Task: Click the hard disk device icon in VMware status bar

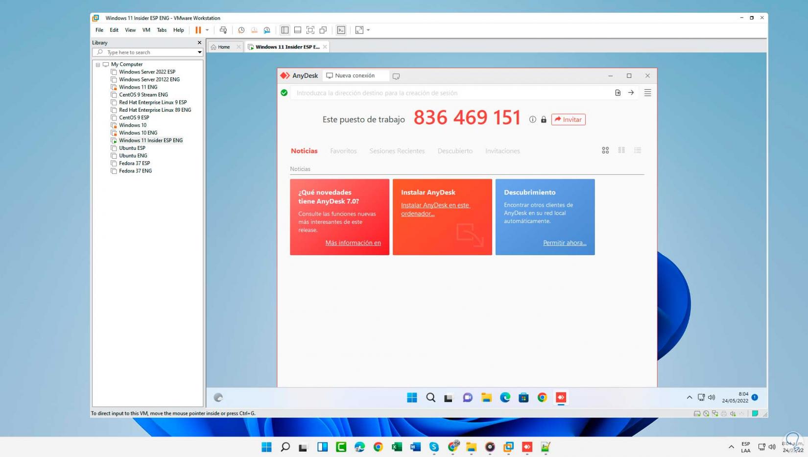Action: [697, 413]
